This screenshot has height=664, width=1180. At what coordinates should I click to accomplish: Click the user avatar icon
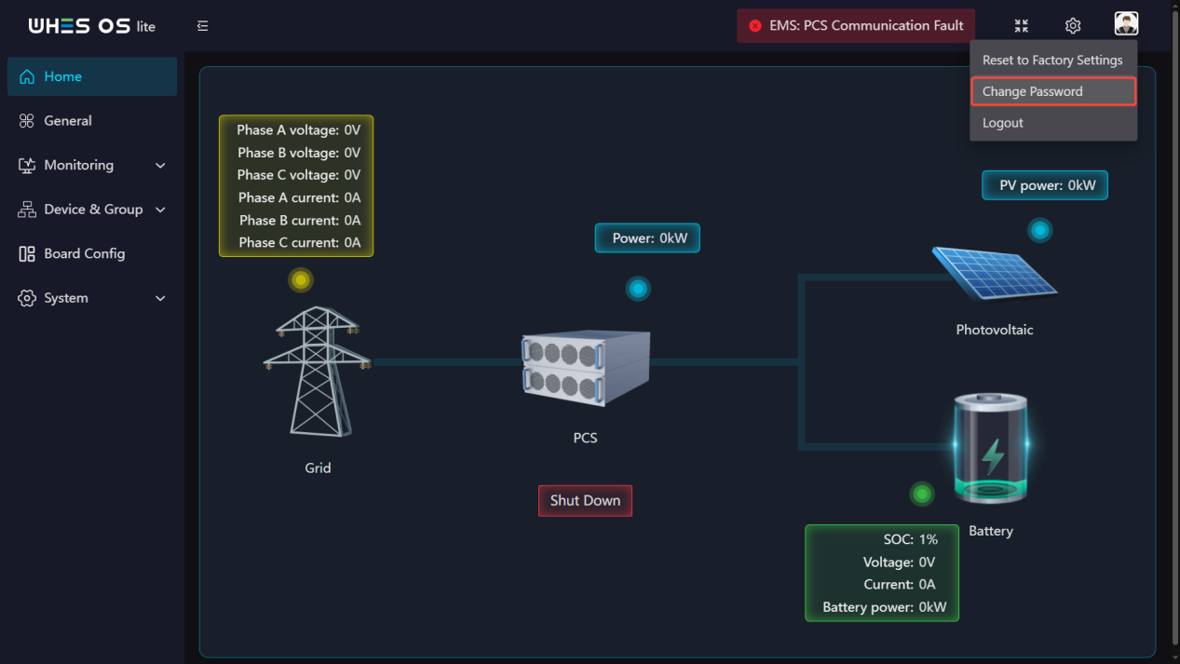1126,24
